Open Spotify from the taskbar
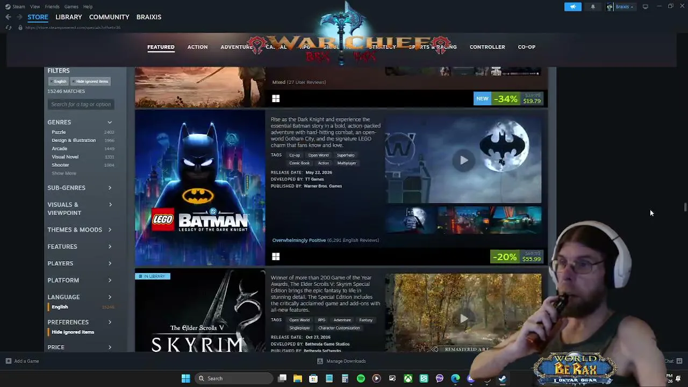The width and height of the screenshot is (688, 387). pos(361,378)
